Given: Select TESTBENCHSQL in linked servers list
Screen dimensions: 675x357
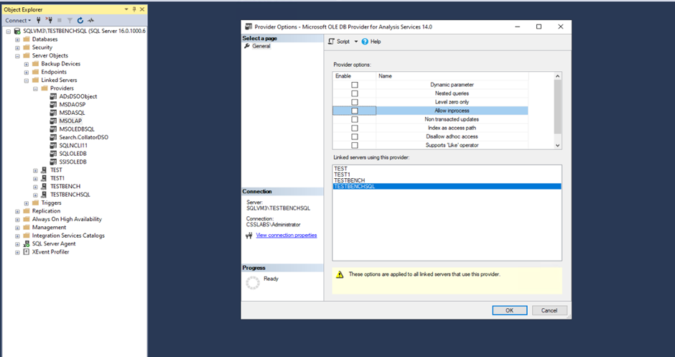Looking at the screenshot, I should coord(447,187).
